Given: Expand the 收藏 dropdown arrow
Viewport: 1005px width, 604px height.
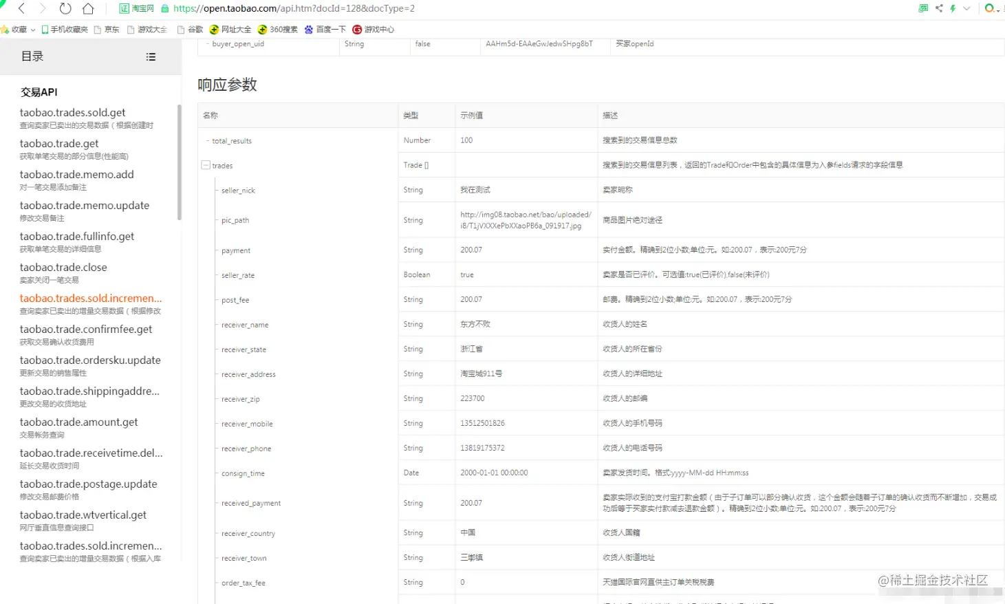Looking at the screenshot, I should 33,30.
